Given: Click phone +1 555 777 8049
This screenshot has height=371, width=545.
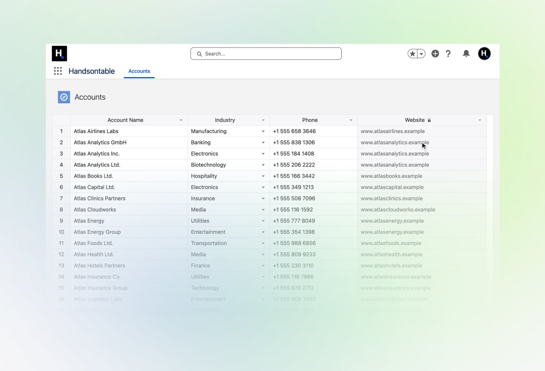Looking at the screenshot, I should [314, 221].
